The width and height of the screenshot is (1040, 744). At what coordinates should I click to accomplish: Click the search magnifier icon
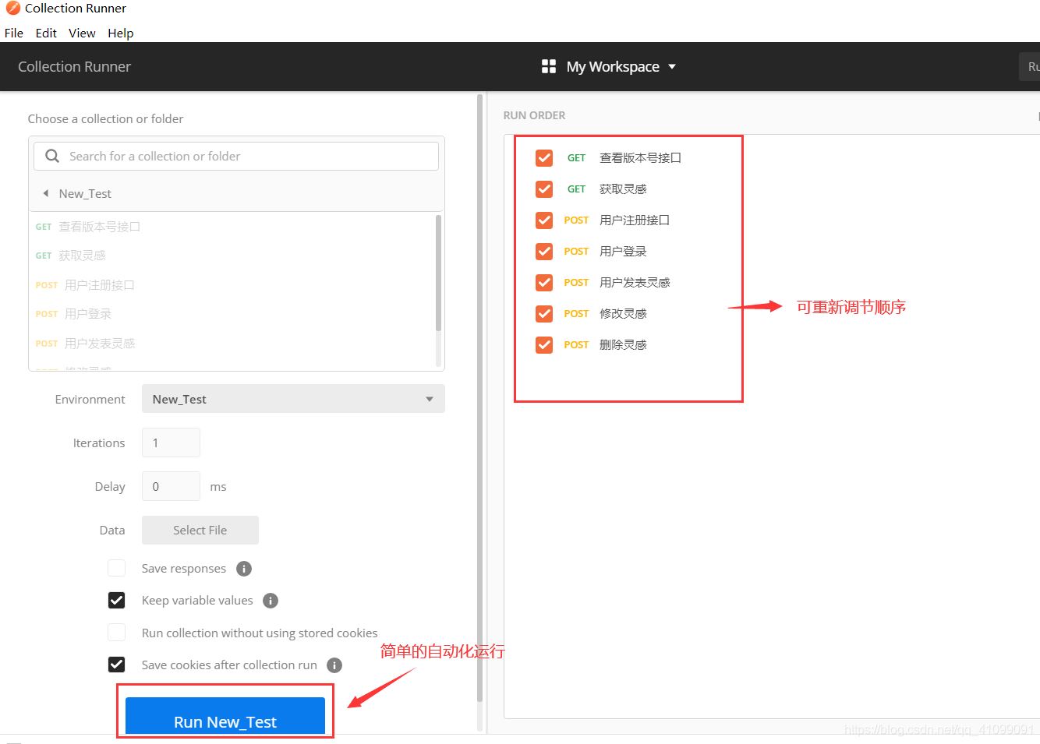pyautogui.click(x=52, y=156)
